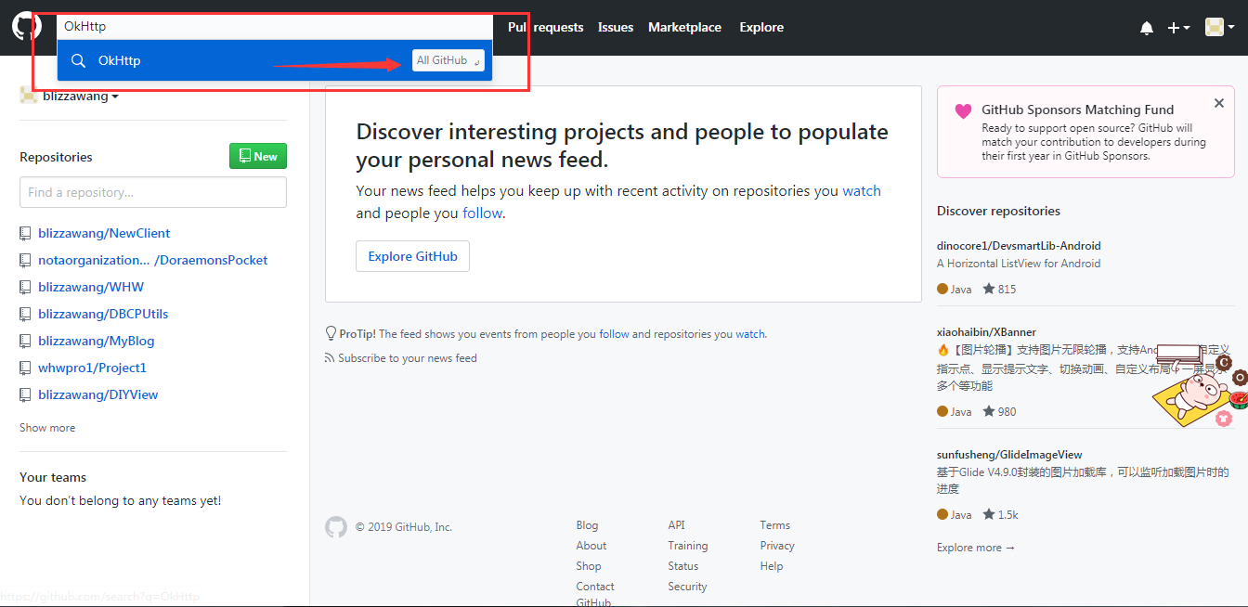Open the footer Shop link
The width and height of the screenshot is (1248, 607).
point(589,566)
